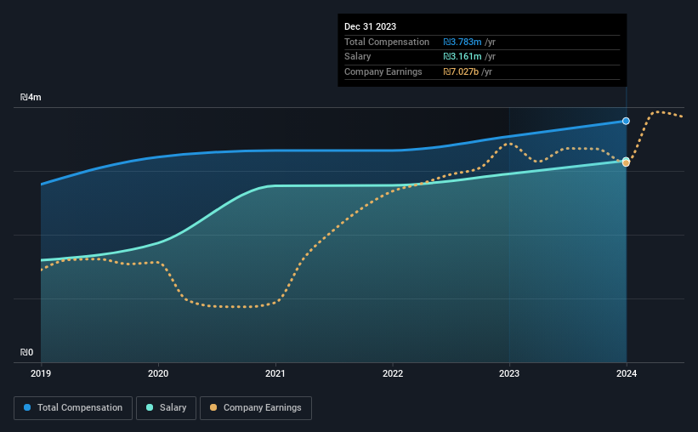Click the Salary label in the tooltip
Screen dimensions: 698x432
coord(357,57)
